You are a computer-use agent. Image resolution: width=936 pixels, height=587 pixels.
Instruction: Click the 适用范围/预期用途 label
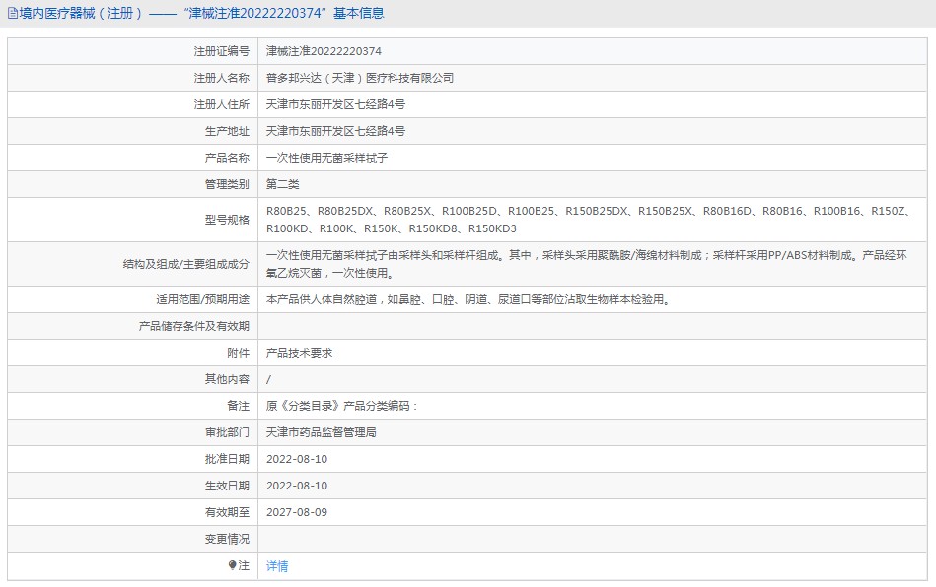tap(203, 299)
